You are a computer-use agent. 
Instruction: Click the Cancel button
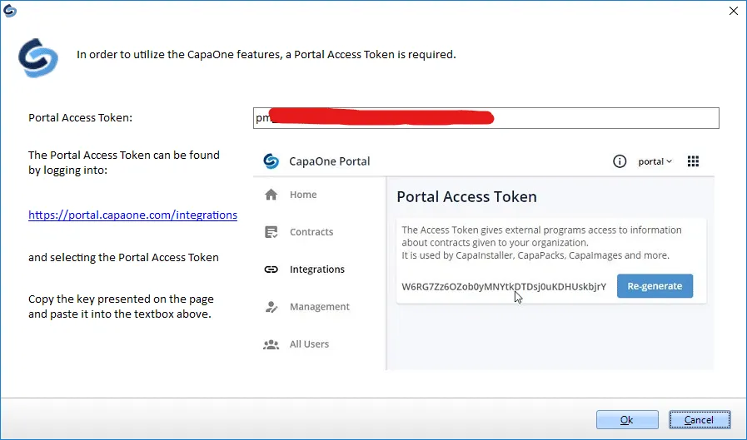700,419
